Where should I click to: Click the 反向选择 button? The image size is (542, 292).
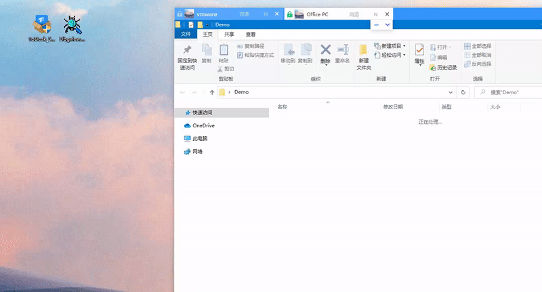478,64
